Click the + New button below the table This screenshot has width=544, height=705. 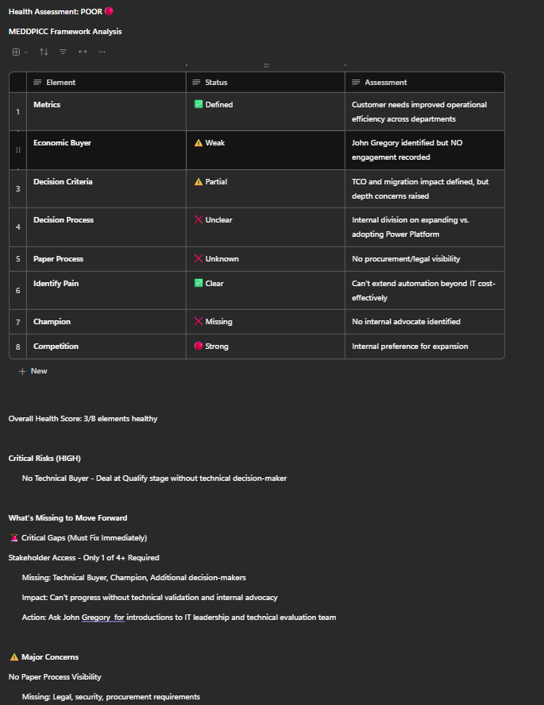coord(33,370)
